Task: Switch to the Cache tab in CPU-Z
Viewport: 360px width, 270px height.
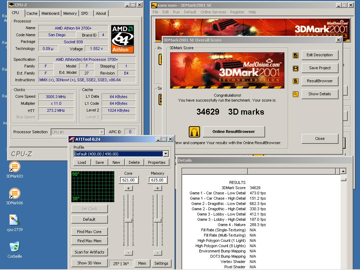Action: click(x=32, y=13)
